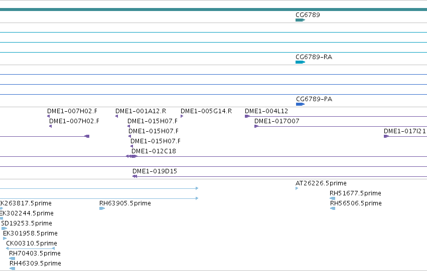The width and height of the screenshot is (427, 271).
Task: Select the RH56506.5prime label
Action: click(x=356, y=203)
